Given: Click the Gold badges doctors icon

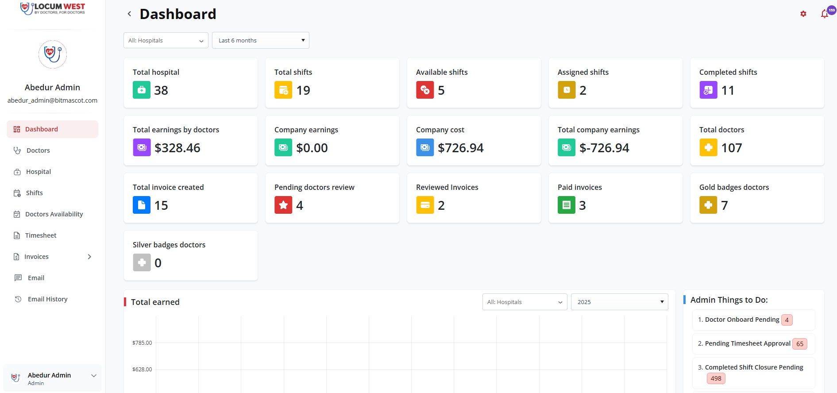Looking at the screenshot, I should (708, 205).
